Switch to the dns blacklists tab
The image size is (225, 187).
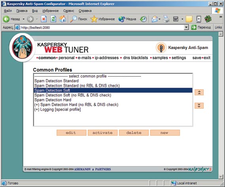coord(136,58)
